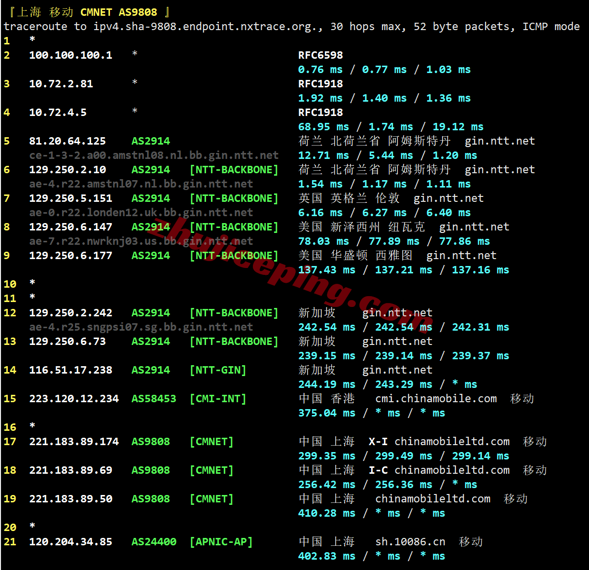Click the [CMI-INT] network tag
This screenshot has width=589, height=570.
pyautogui.click(x=218, y=399)
